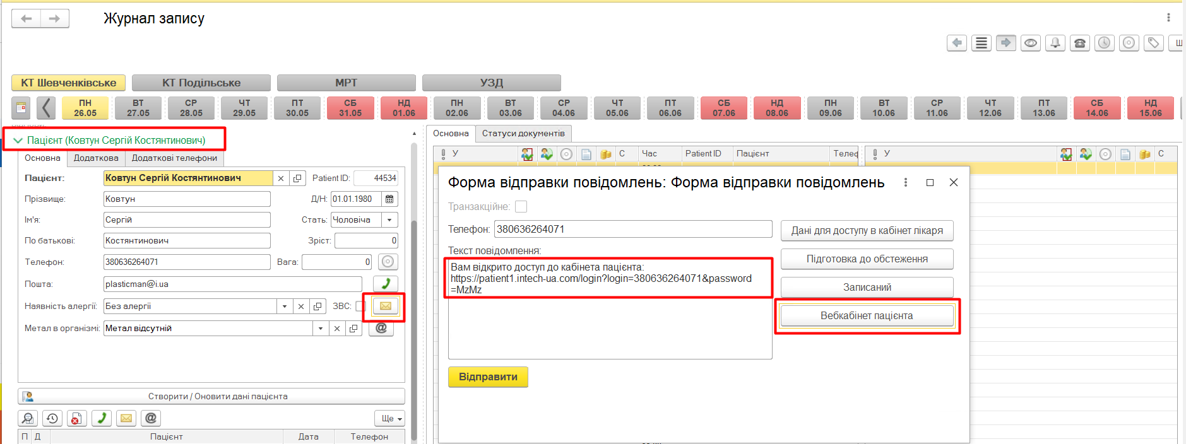Collapse the Пацієнт section expander
This screenshot has width=1186, height=444.
(18, 141)
